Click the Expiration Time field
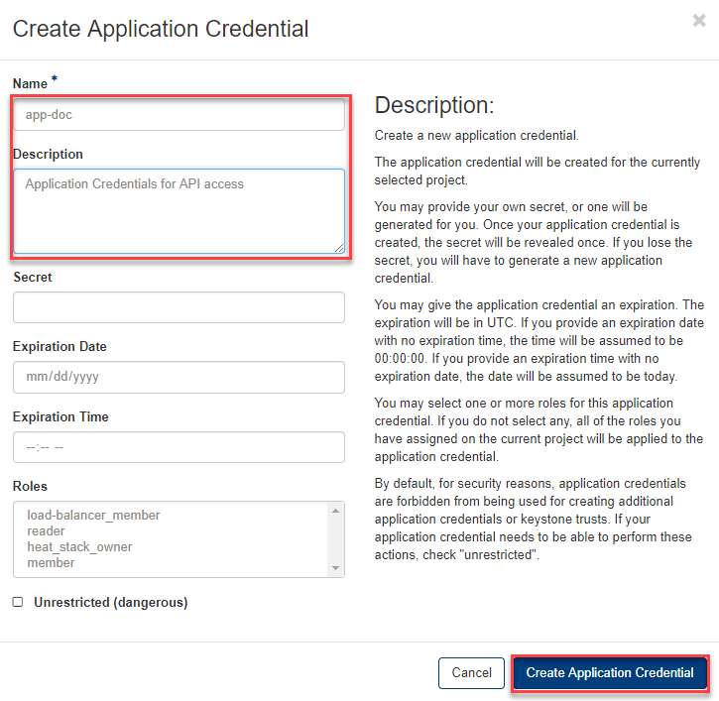Screen dimensions: 719x701 (x=179, y=447)
